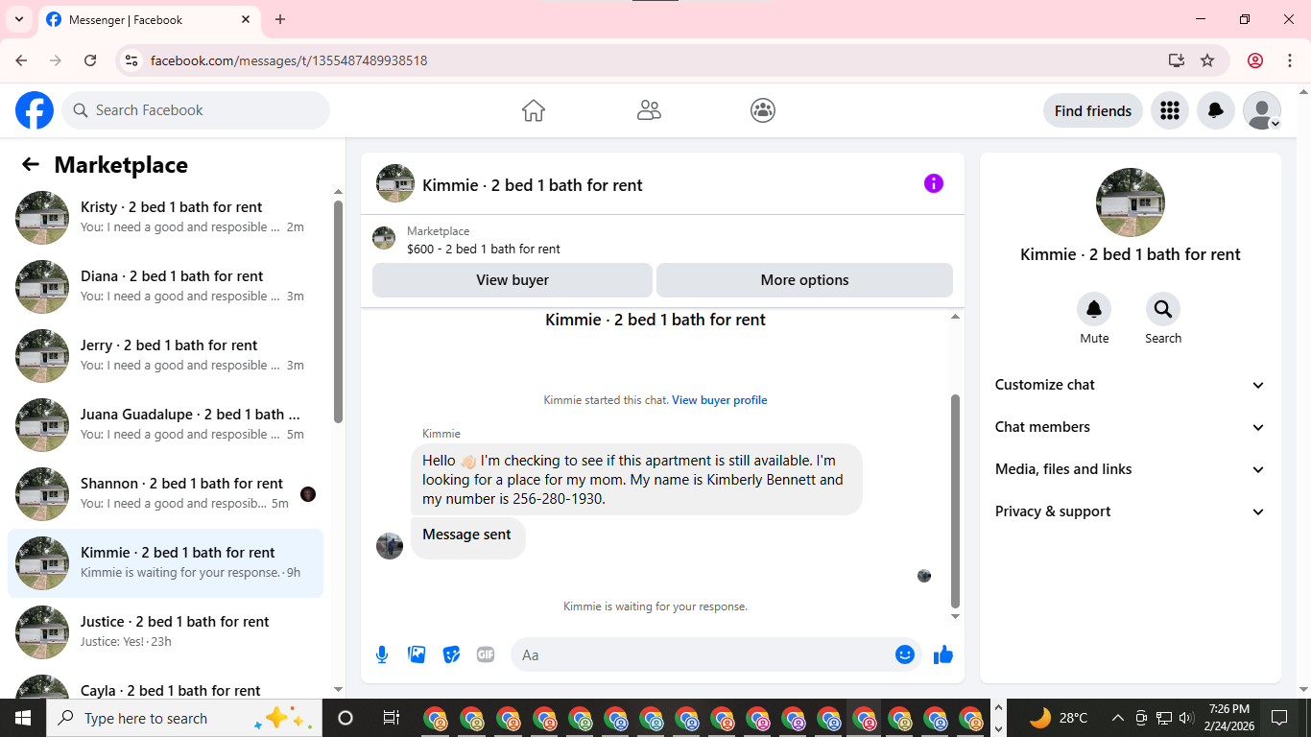Open Shannon's 2 bed 1 bath conversation

[x=165, y=494]
